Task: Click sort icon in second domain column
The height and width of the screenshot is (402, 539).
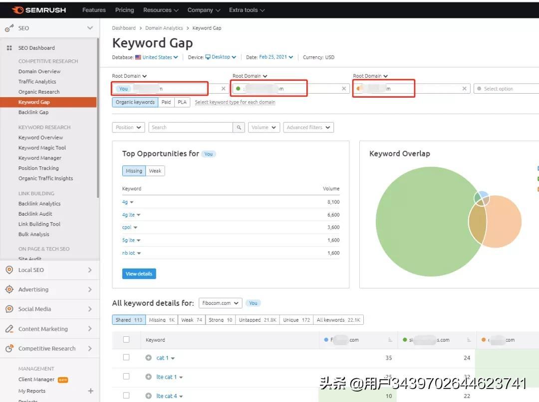Action: [469, 340]
